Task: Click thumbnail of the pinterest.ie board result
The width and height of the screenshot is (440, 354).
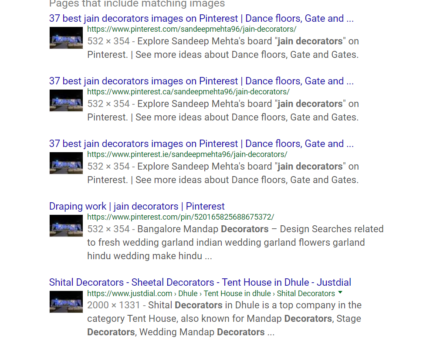Action: click(66, 163)
